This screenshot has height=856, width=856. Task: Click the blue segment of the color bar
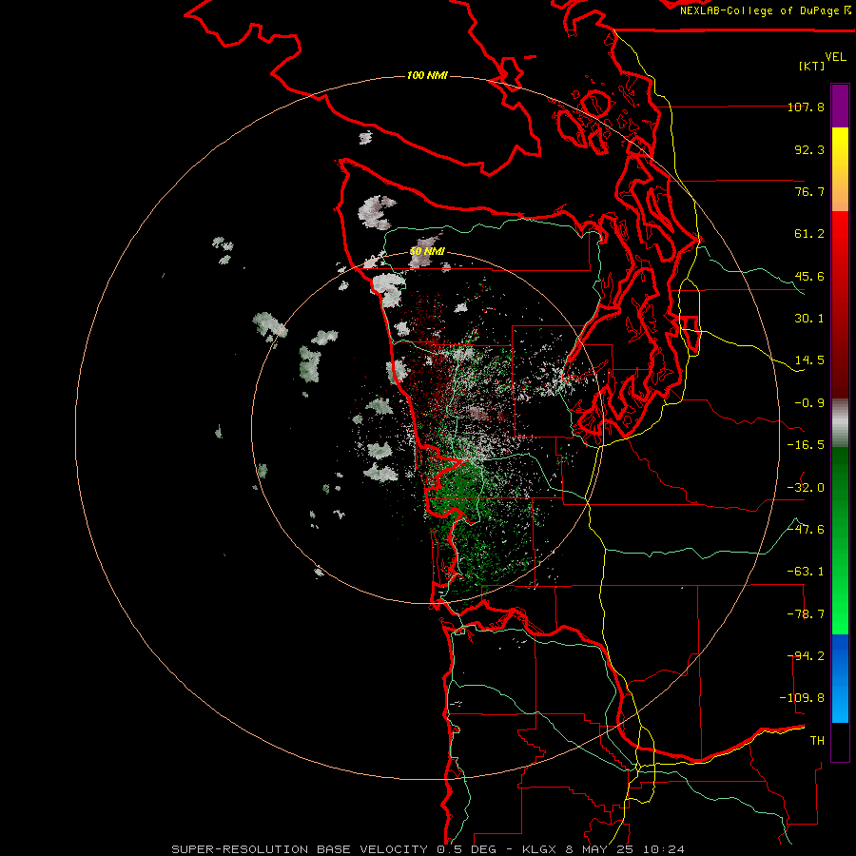coord(840,678)
